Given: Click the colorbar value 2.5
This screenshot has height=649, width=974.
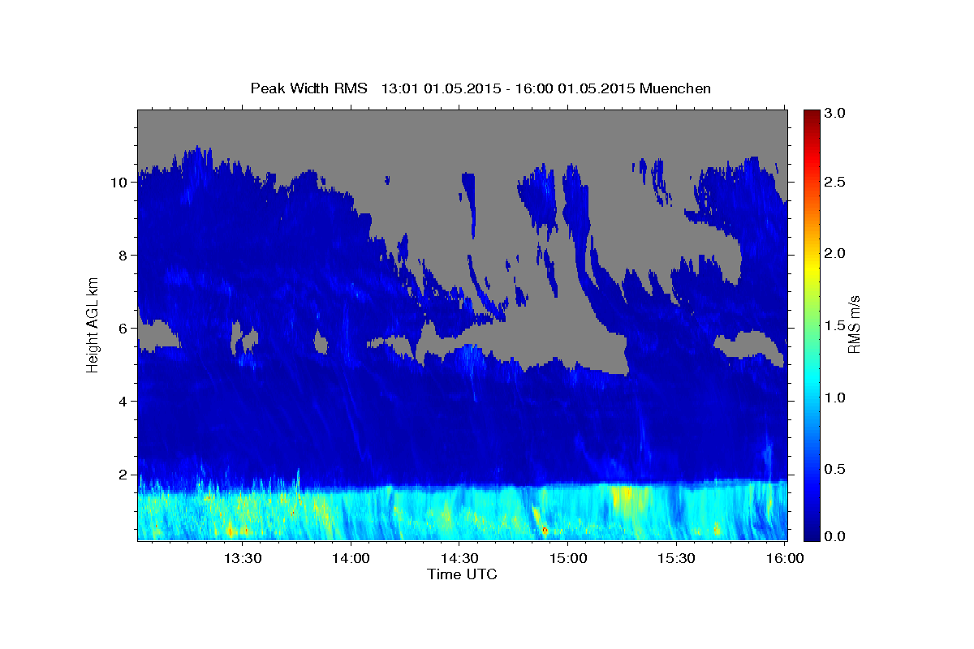Looking at the screenshot, I should pos(836,182).
